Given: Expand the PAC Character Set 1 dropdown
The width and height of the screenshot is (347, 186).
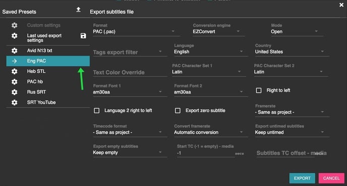Looking at the screenshot, I should [x=209, y=72].
